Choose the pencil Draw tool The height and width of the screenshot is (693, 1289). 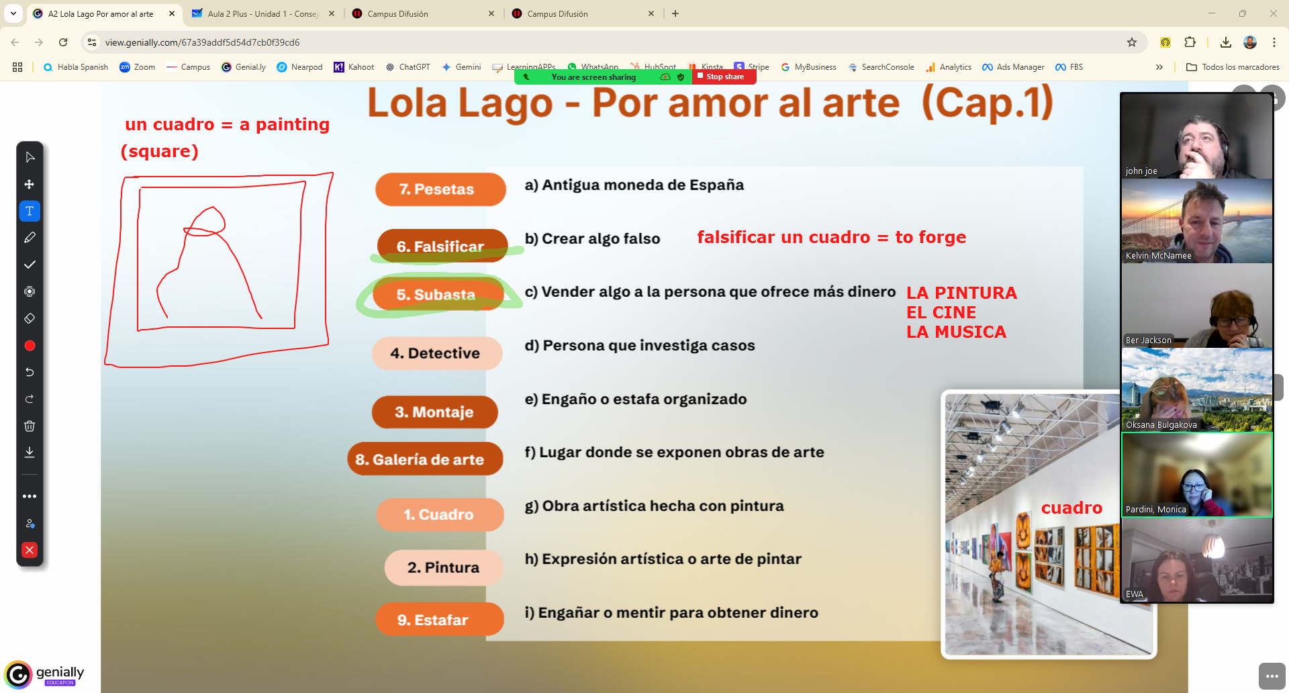[x=30, y=238]
